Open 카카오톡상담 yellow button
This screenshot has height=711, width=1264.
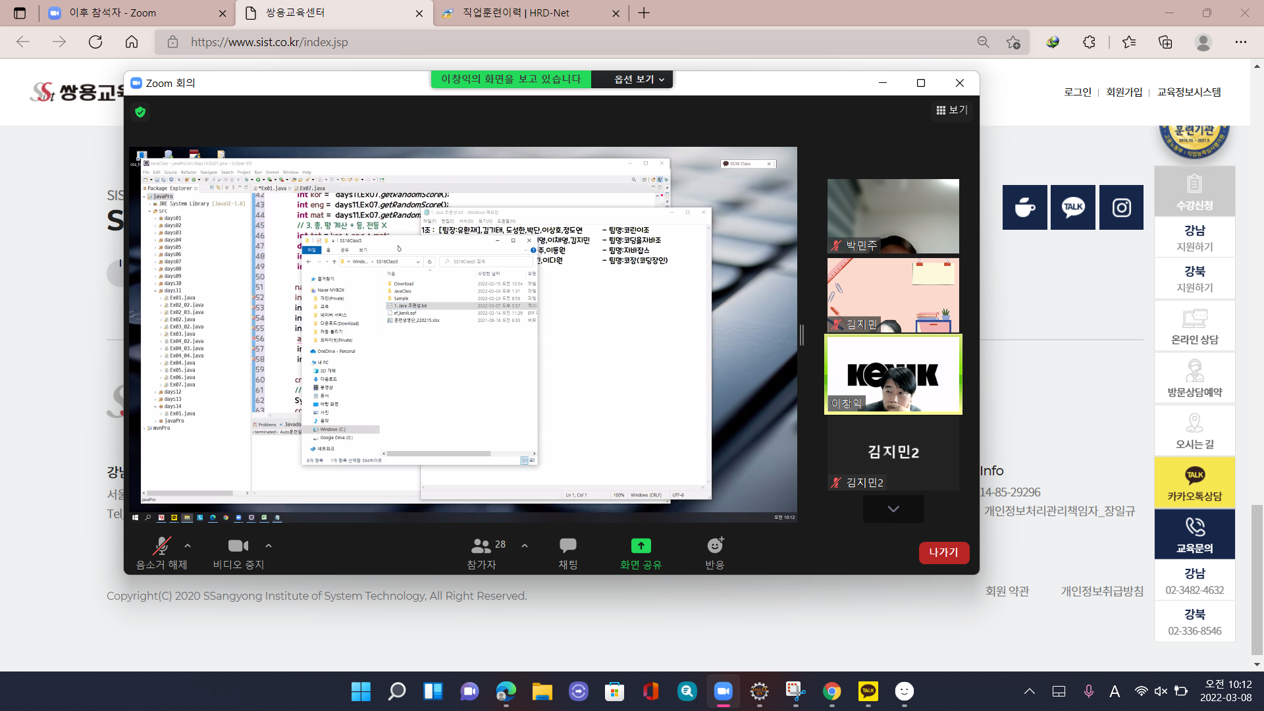click(x=1195, y=483)
